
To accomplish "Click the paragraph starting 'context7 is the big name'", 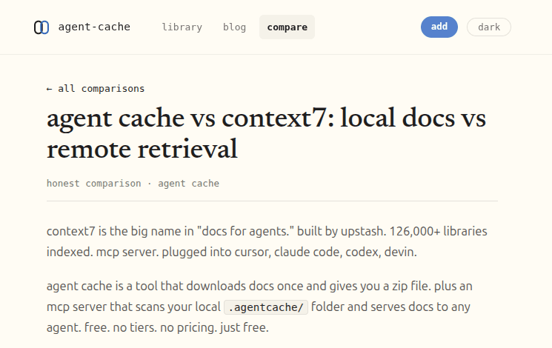I will [267, 241].
